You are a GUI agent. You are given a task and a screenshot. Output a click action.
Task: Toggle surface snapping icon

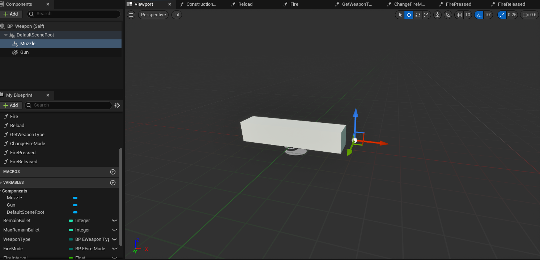coord(448,15)
